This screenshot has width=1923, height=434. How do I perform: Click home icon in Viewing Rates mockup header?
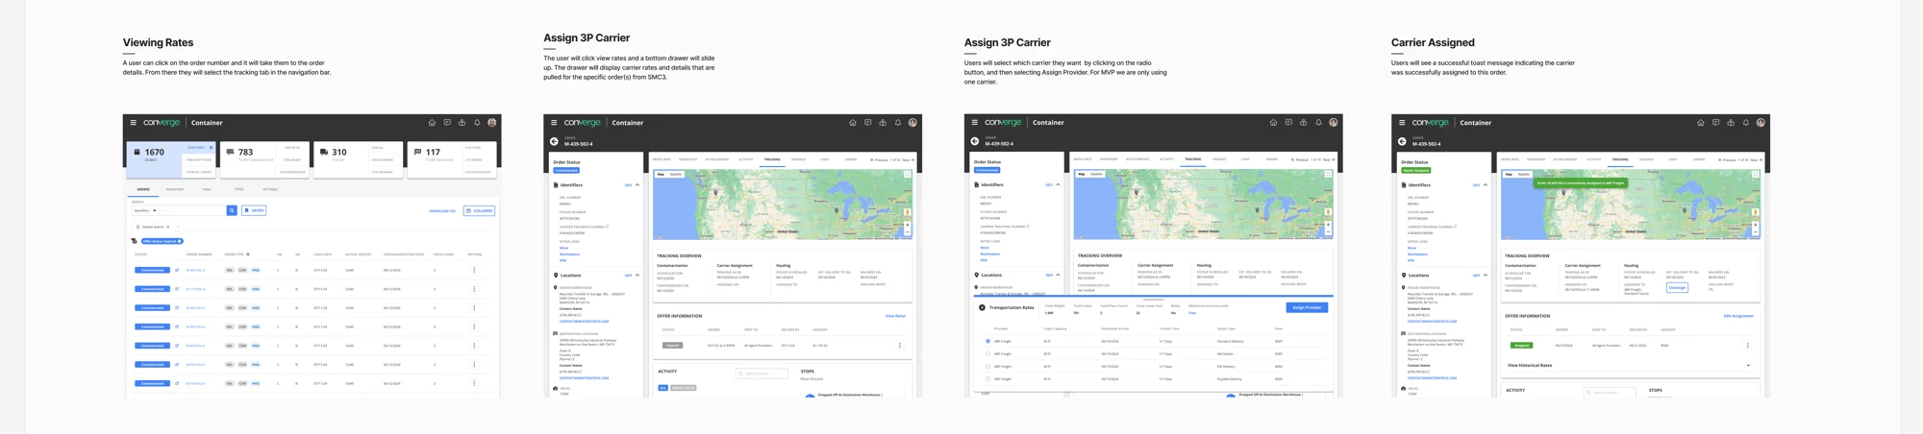[432, 123]
